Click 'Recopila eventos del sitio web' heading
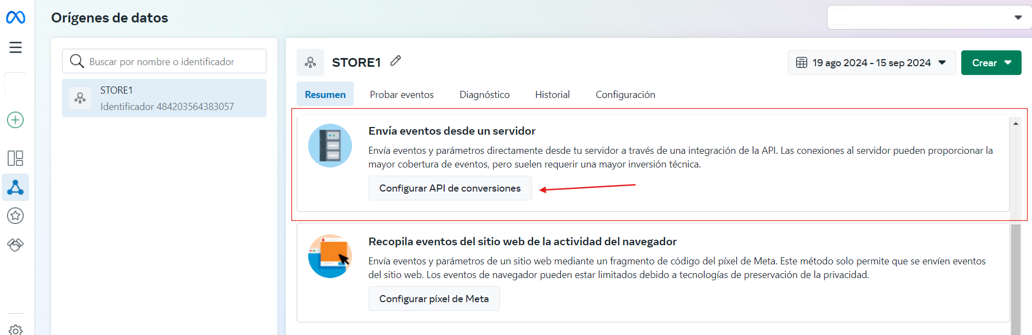This screenshot has width=1032, height=335. coord(523,241)
